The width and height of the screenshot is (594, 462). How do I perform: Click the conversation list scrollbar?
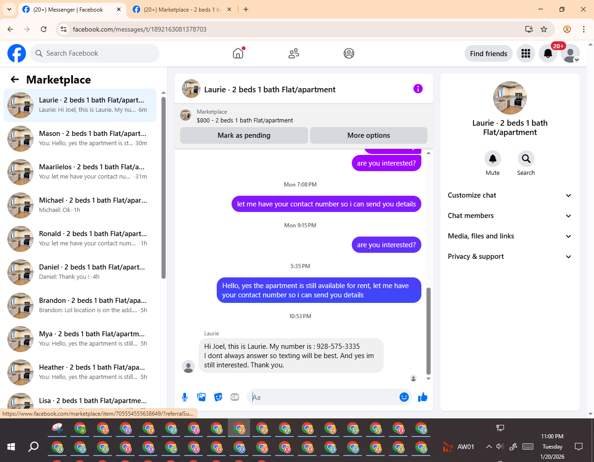pyautogui.click(x=163, y=187)
